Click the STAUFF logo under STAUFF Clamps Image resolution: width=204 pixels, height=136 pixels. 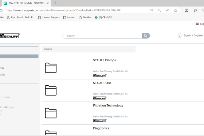[100, 75]
